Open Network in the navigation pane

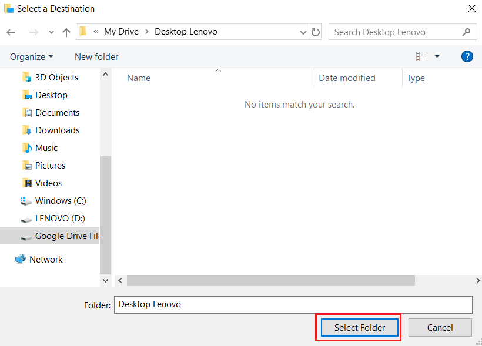(x=46, y=260)
